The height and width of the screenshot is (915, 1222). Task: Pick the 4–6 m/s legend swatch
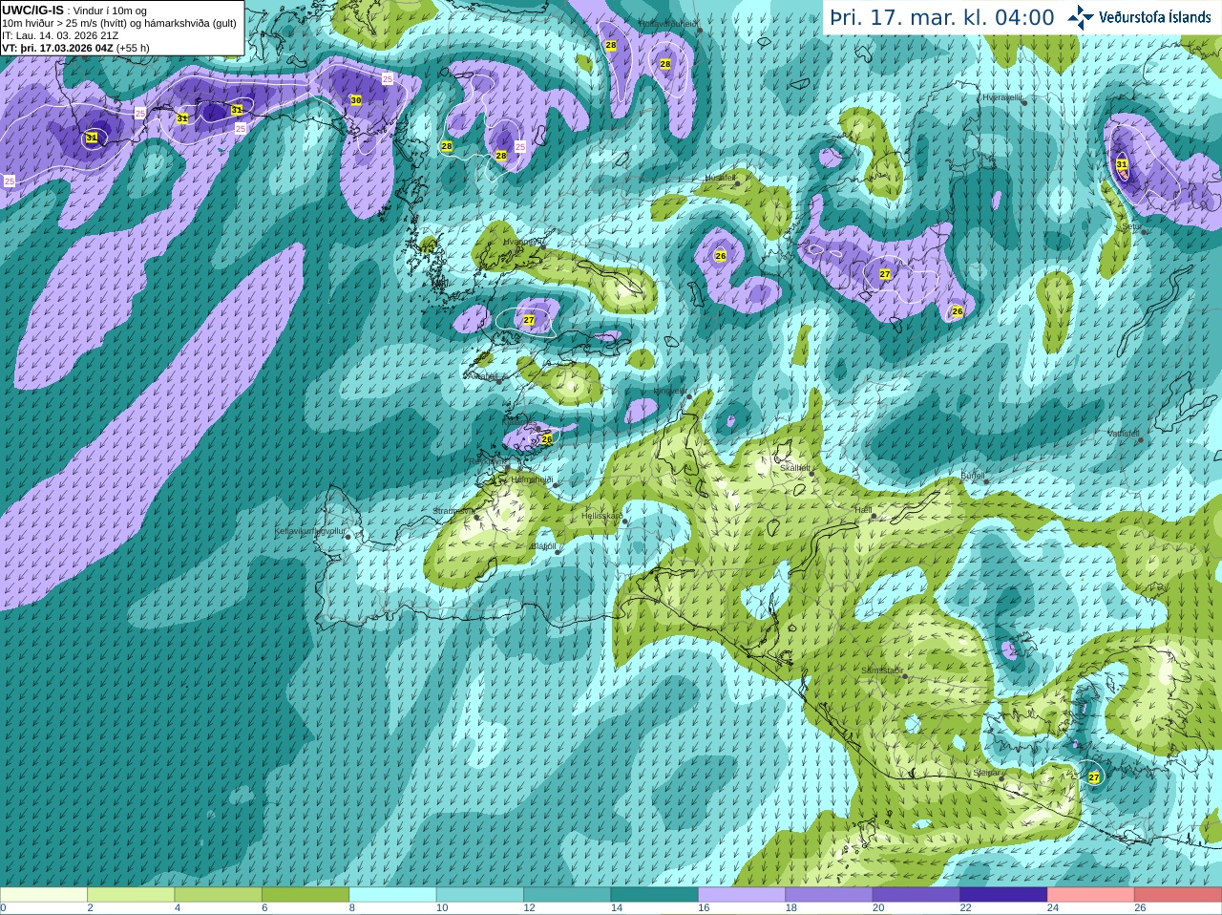point(218,895)
